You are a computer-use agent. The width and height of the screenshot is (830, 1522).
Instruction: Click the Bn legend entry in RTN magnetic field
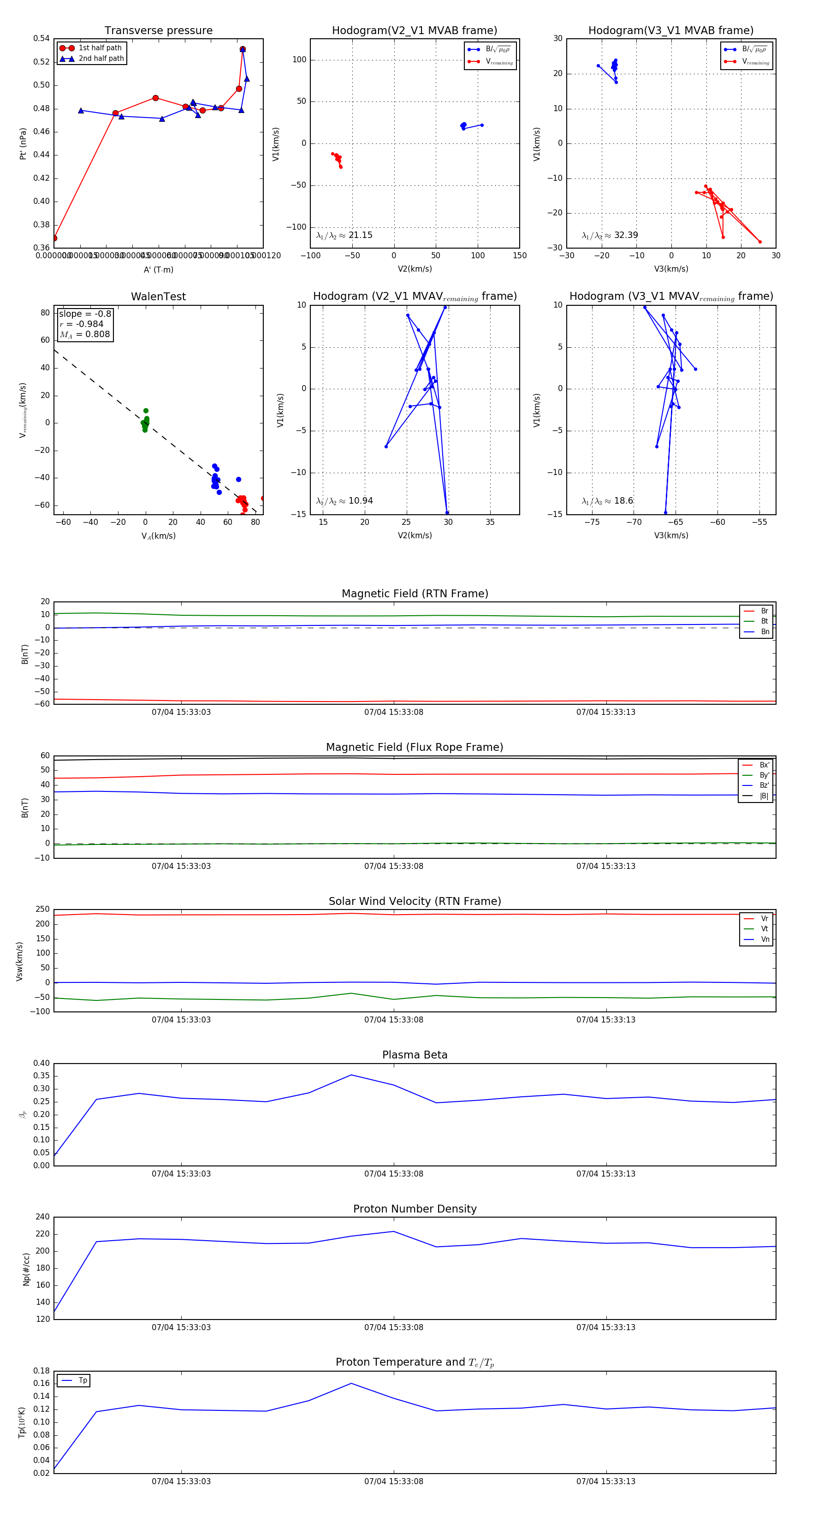pos(765,631)
